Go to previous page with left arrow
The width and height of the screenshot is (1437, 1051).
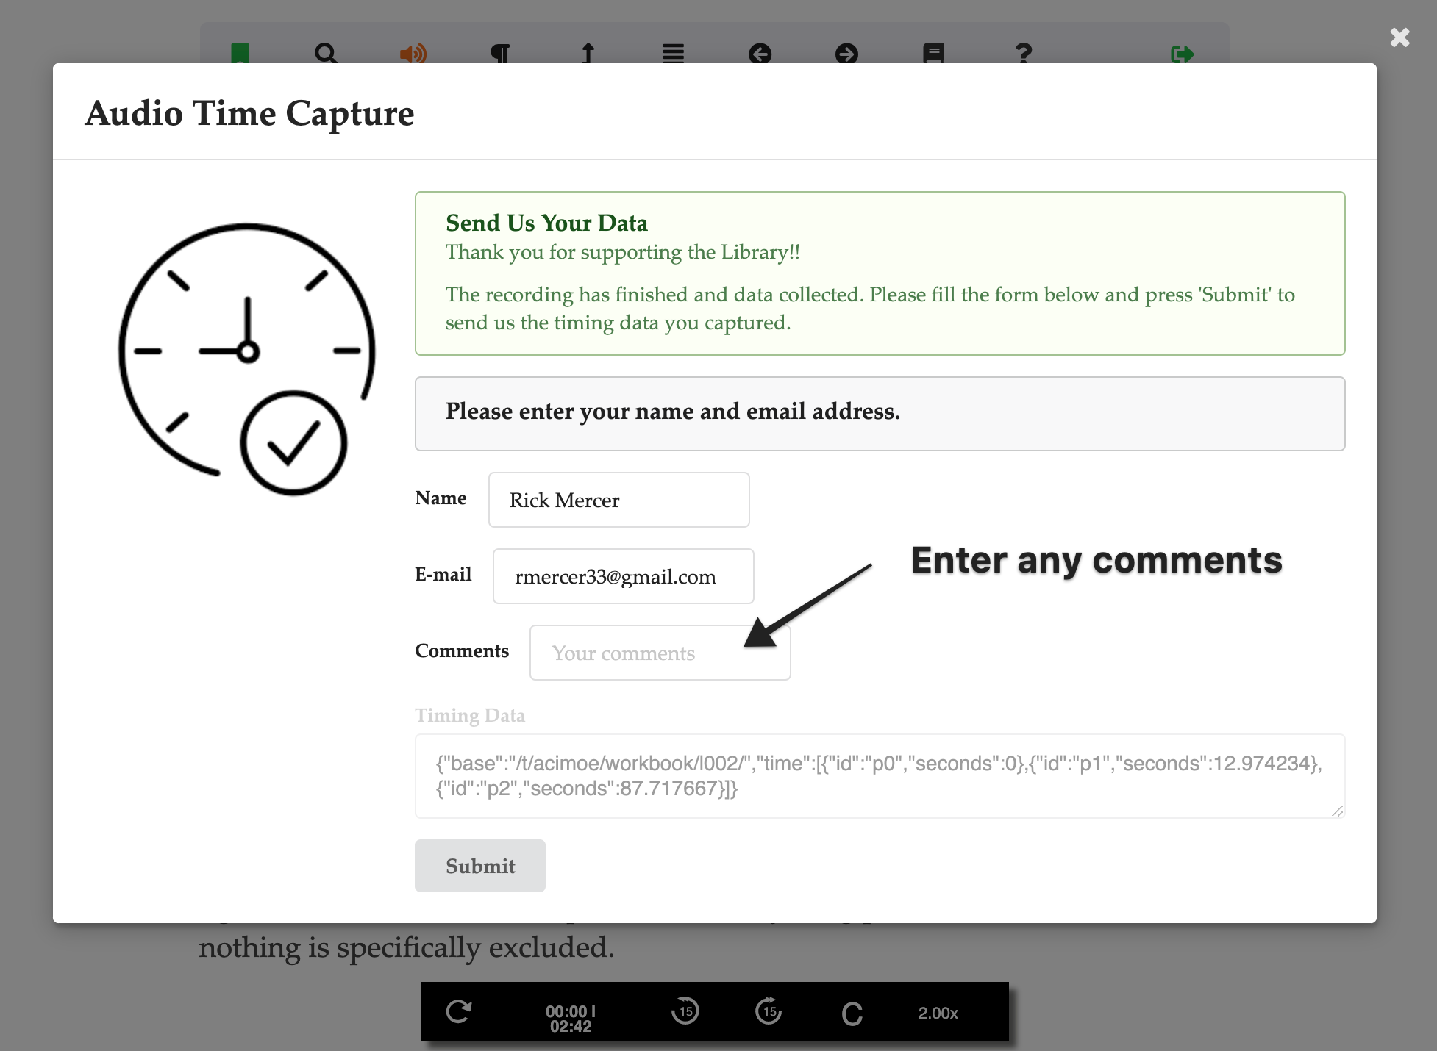(760, 53)
